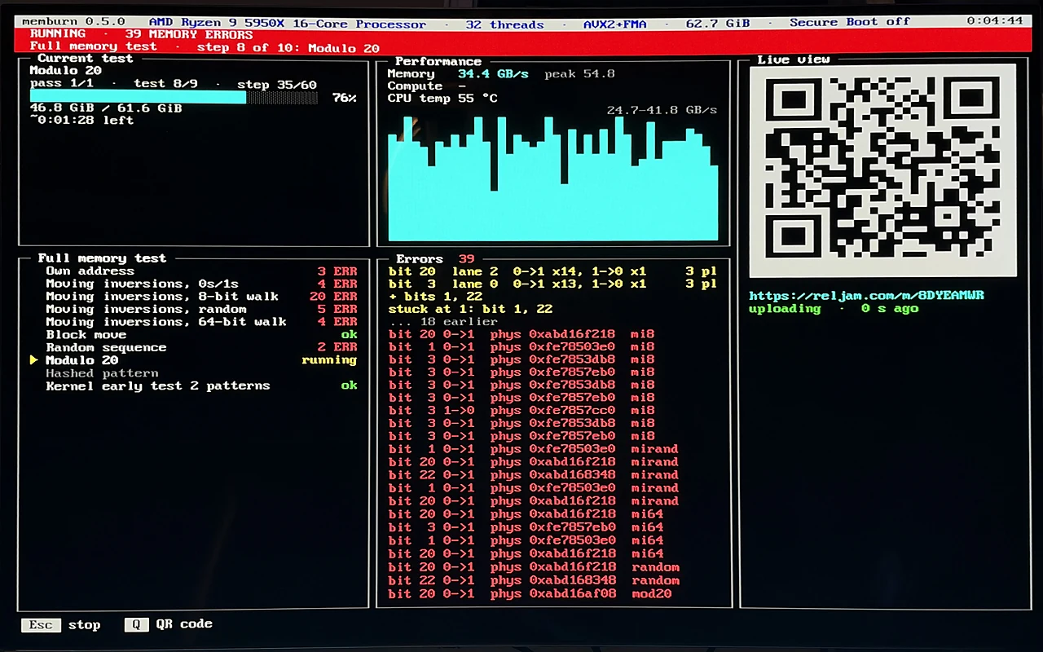
Task: Click the 46.8 GiB / 61.6 GiB text
Action: [106, 108]
